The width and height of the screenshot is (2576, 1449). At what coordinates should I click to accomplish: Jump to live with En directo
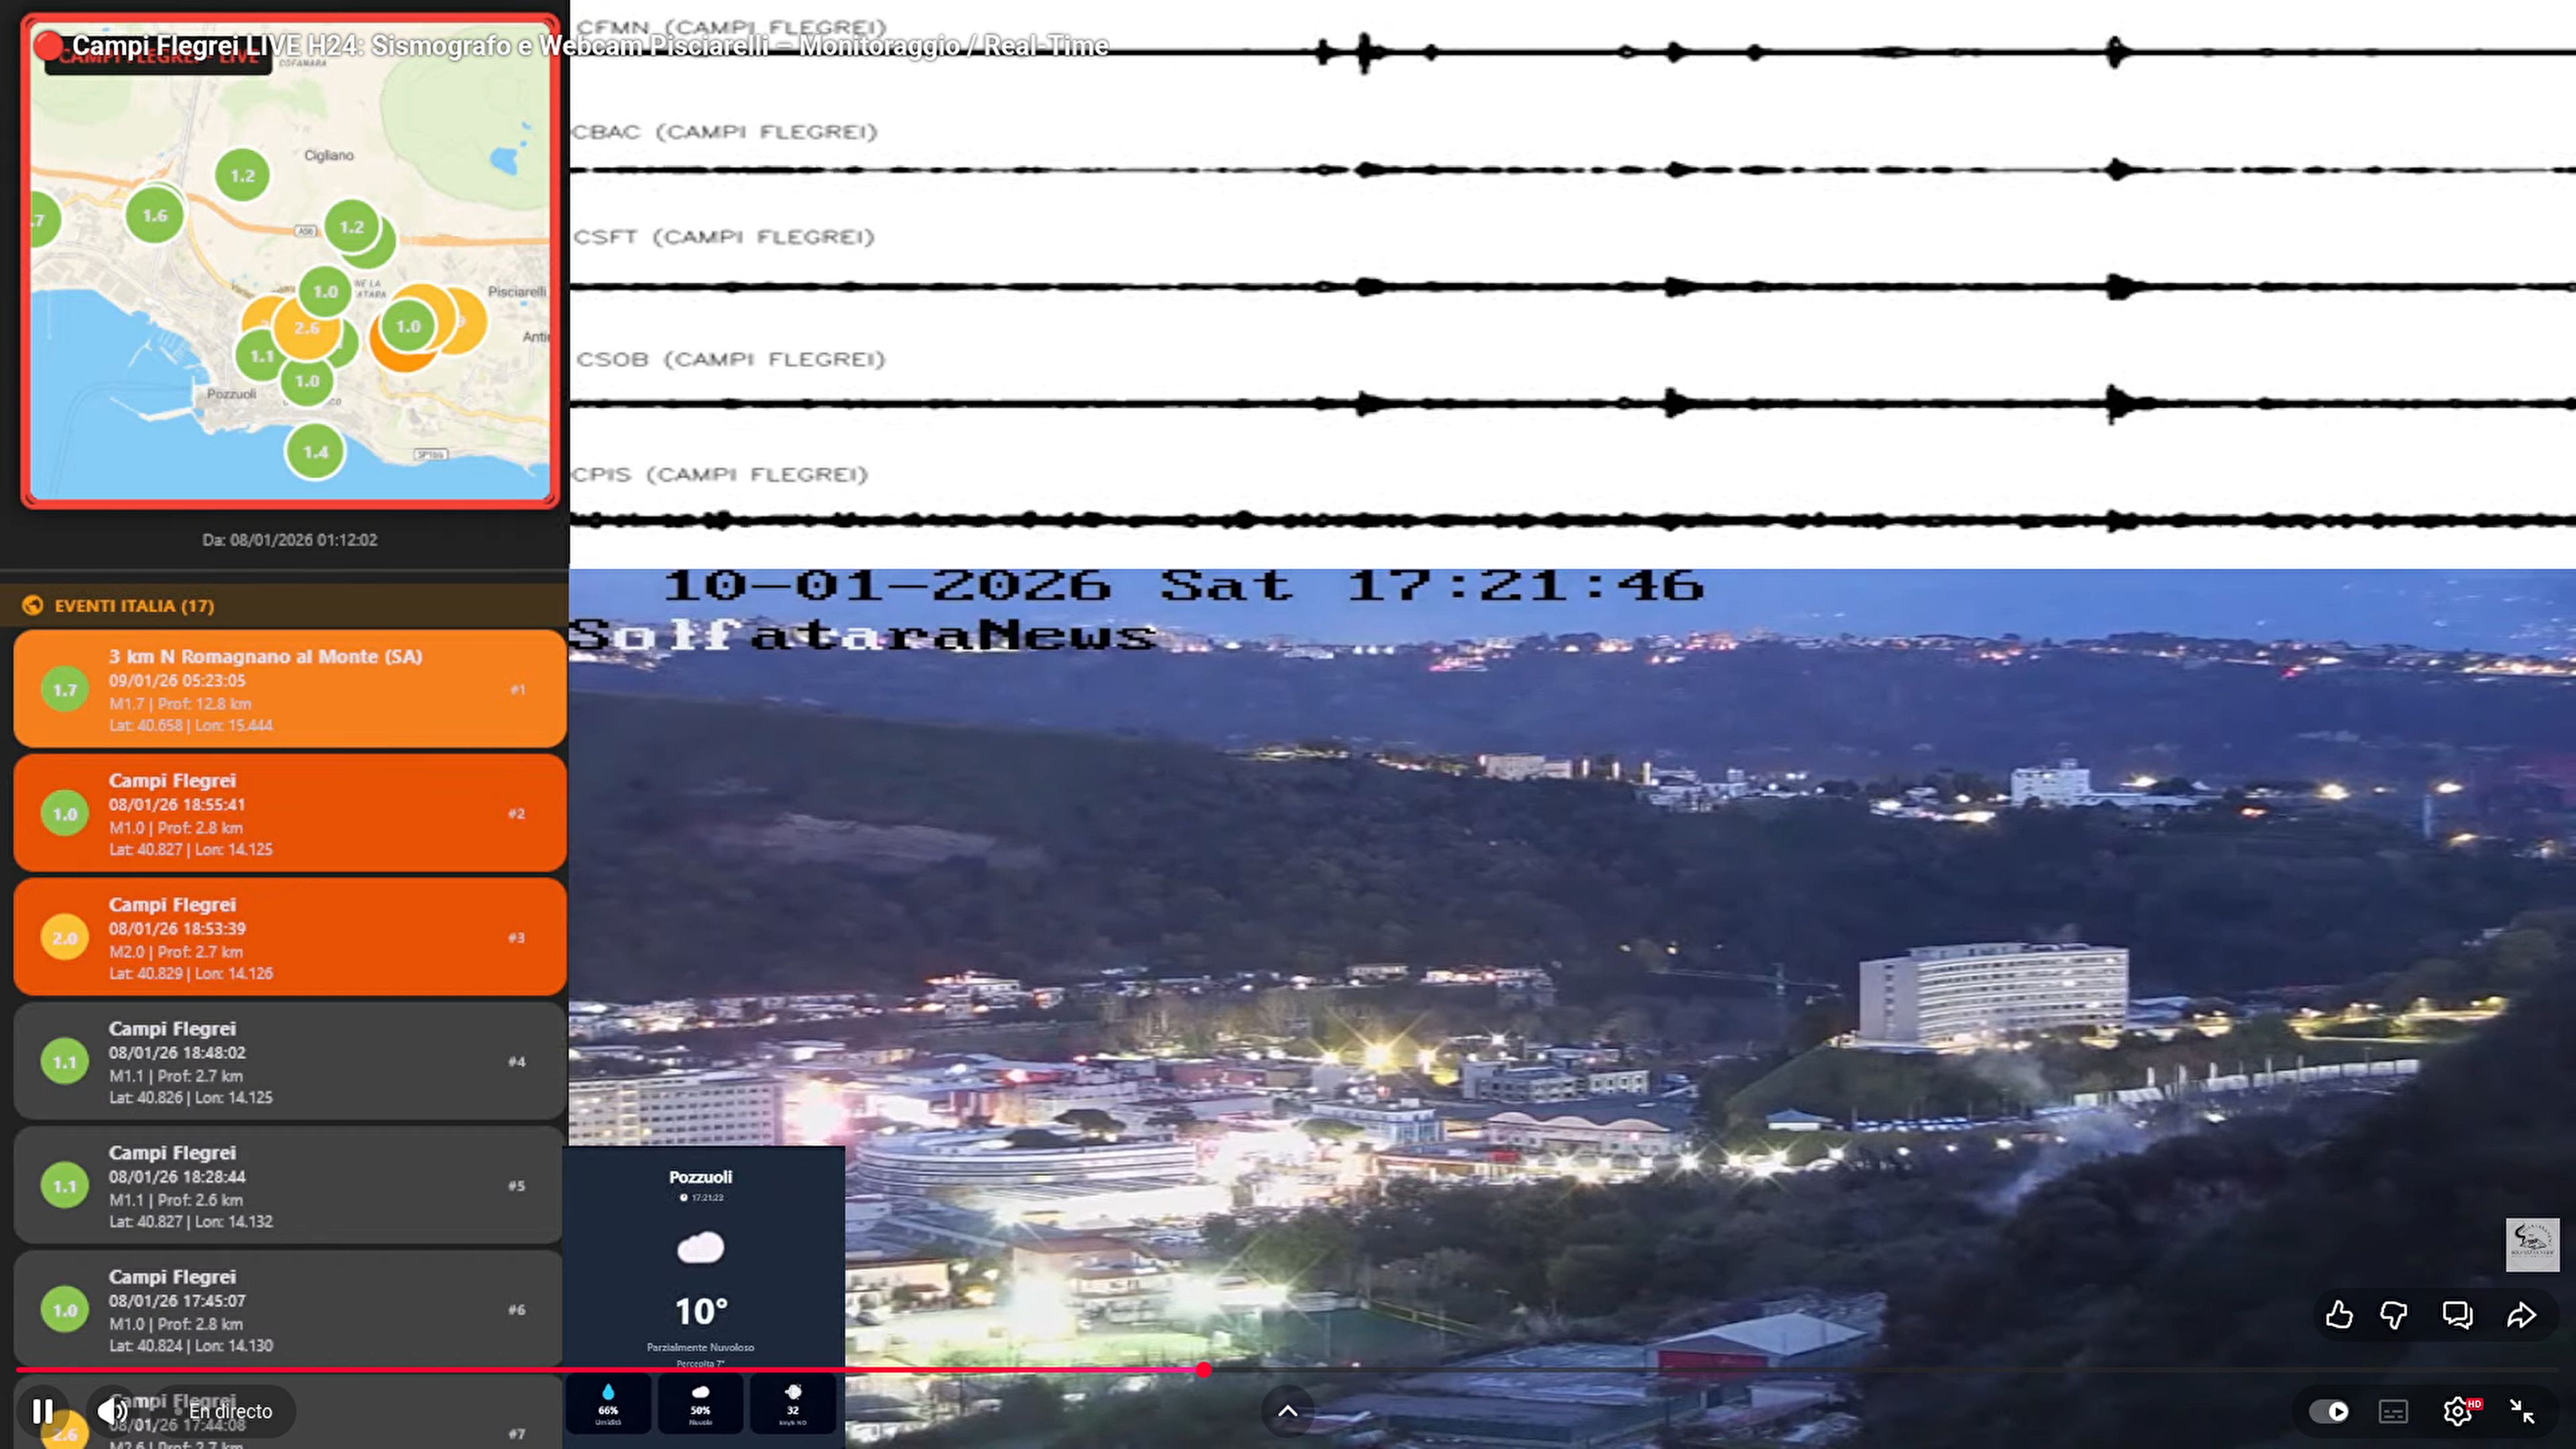230,1411
